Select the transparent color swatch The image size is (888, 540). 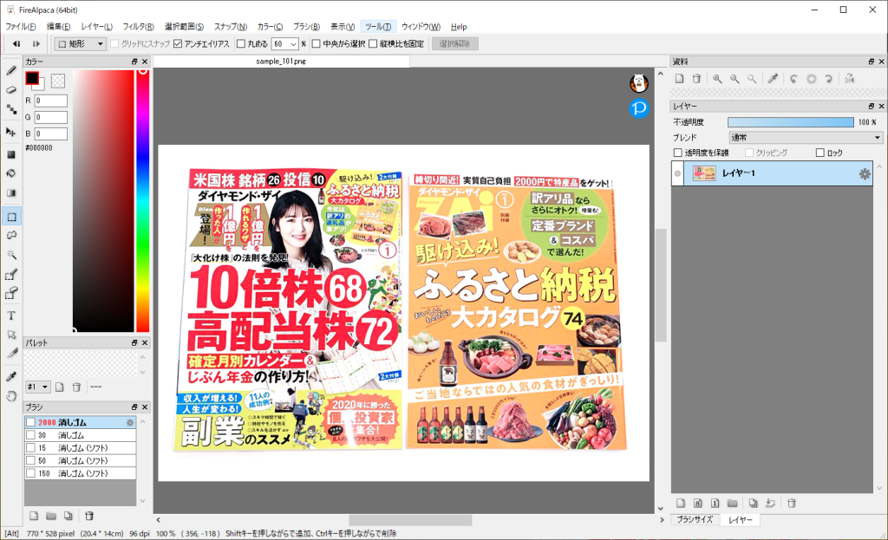pos(58,81)
